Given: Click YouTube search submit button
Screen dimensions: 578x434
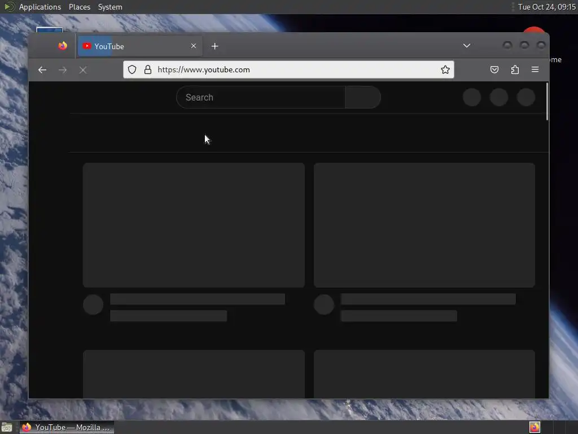Looking at the screenshot, I should pos(363,97).
